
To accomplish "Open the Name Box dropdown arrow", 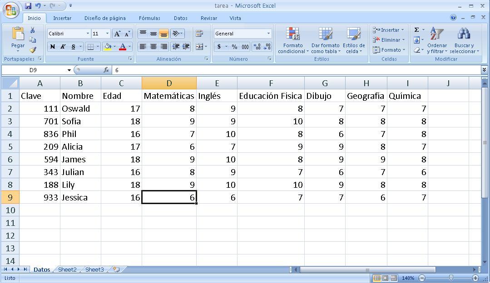I will pyautogui.click(x=69, y=70).
